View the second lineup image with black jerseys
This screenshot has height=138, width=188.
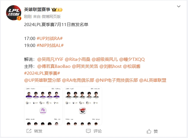83,106
